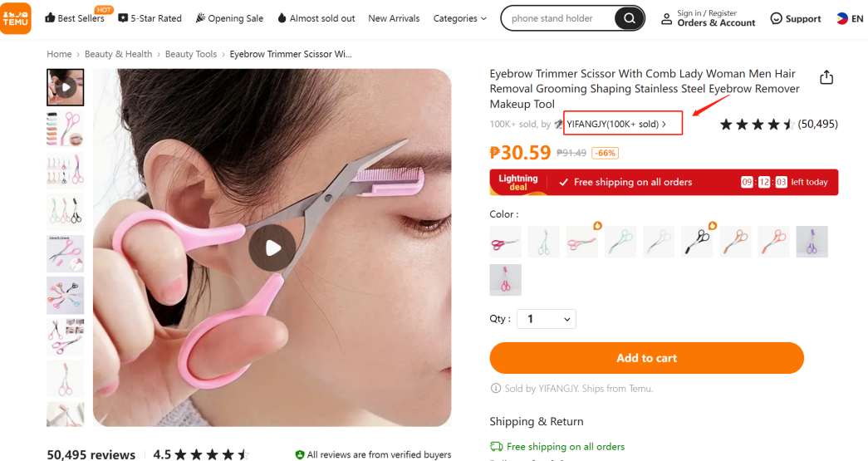
Task: Click the Philippines flag language icon
Action: [842, 18]
